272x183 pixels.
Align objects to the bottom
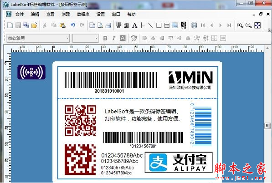(188, 38)
